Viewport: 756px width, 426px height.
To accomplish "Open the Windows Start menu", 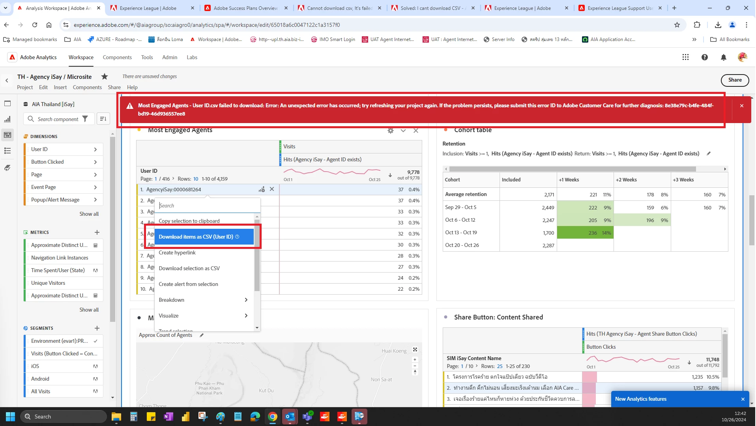I will [x=10, y=417].
